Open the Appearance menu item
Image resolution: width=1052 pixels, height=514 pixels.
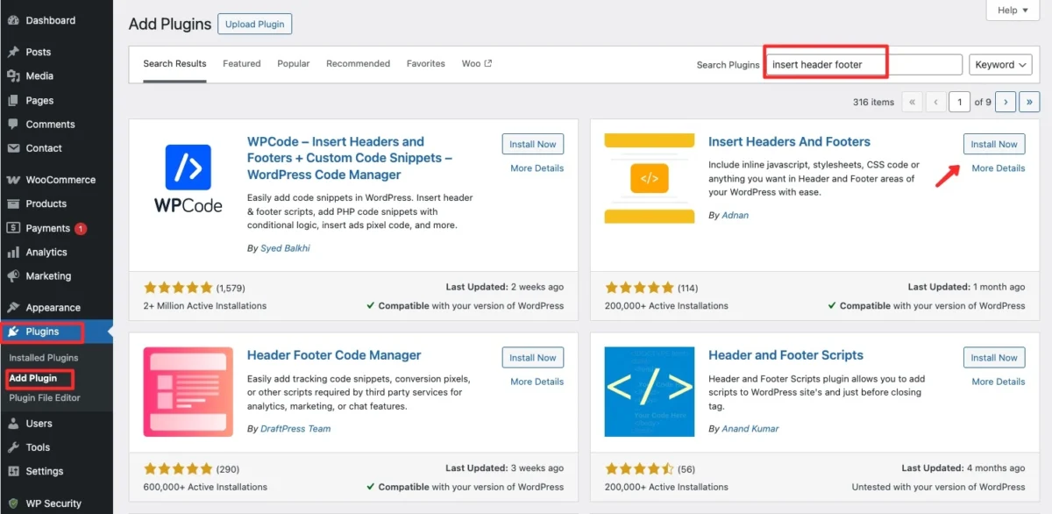(56, 308)
